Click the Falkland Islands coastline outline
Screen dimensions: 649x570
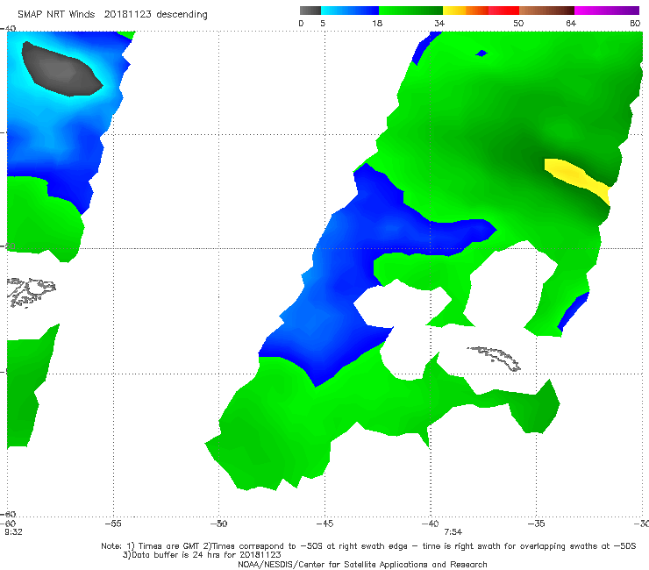click(x=31, y=292)
